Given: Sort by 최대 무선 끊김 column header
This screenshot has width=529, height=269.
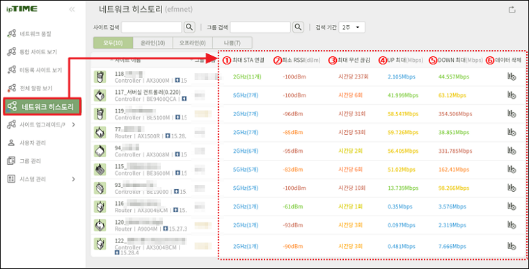Looking at the screenshot, I should click(x=354, y=60).
